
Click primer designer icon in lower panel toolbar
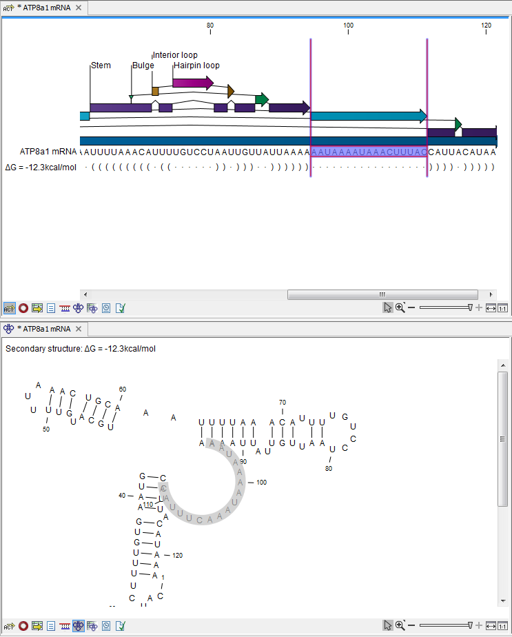[x=65, y=626]
